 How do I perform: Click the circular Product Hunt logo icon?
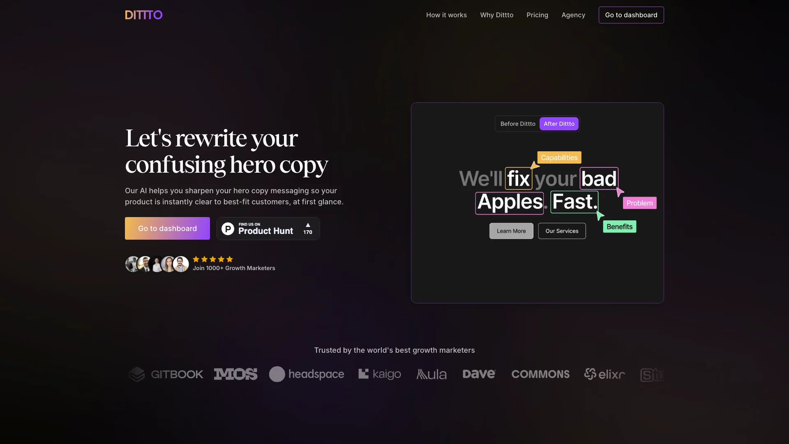(227, 228)
